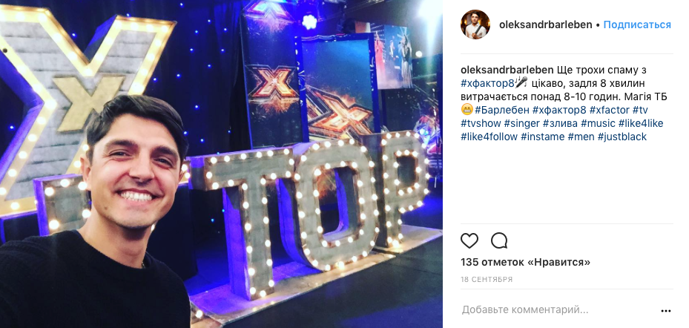689x328 pixels.
Task: Open the #singer hashtag
Action: tap(521, 123)
